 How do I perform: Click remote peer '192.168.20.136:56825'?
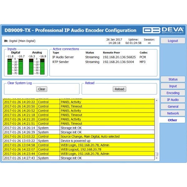pos(119,57)
